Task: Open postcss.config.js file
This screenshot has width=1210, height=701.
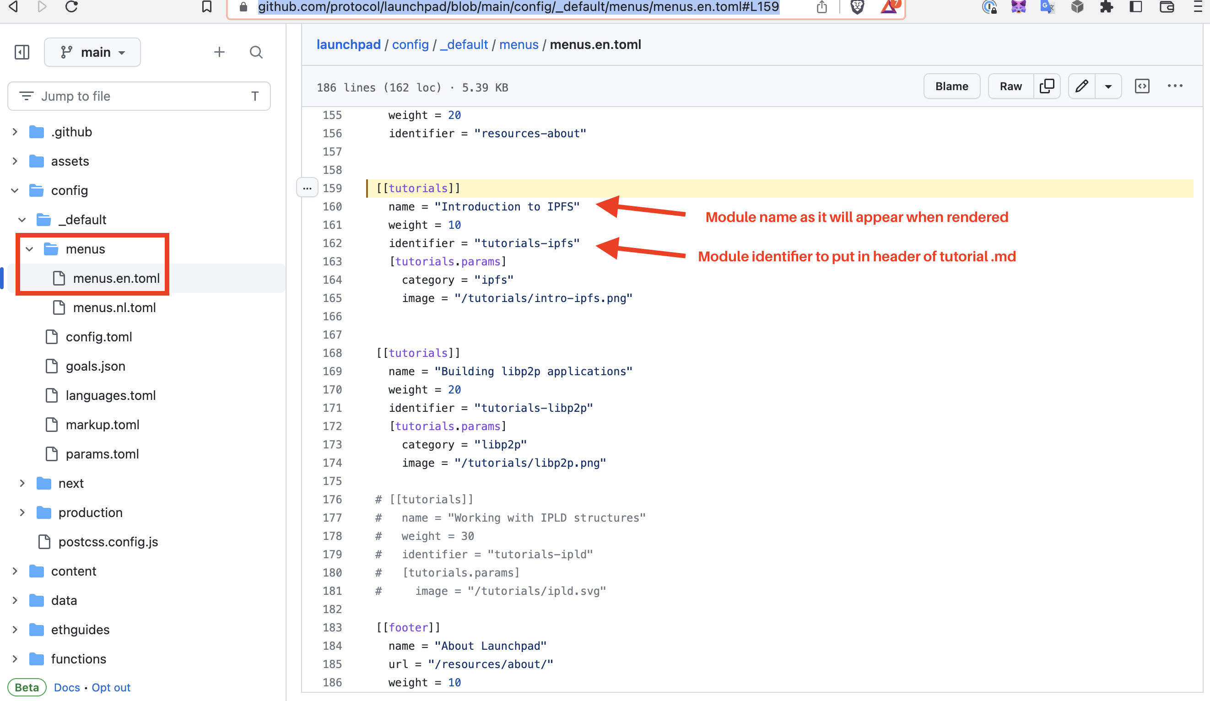Action: 108,542
